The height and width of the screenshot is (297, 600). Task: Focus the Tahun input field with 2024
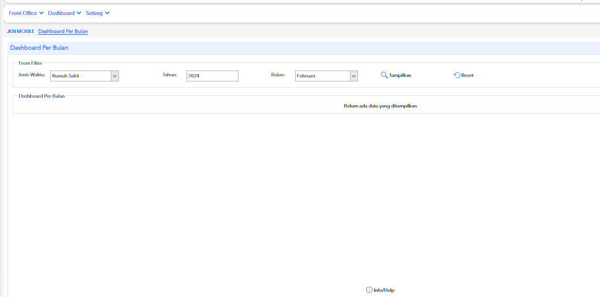pos(213,76)
